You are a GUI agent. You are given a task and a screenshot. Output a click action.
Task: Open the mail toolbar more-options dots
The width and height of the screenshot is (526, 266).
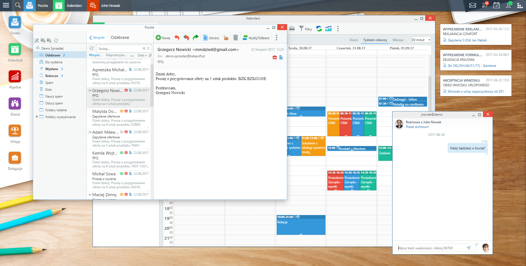pos(276,38)
